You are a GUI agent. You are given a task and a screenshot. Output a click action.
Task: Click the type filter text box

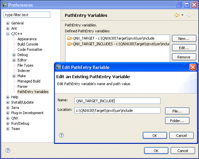[27, 15]
